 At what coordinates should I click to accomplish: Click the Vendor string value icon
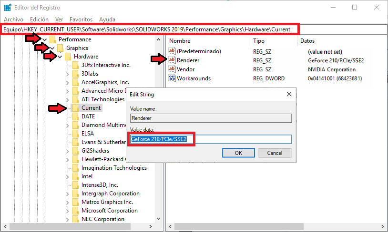click(x=172, y=69)
